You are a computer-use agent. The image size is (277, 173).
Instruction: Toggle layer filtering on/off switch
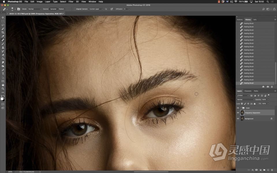point(269,95)
